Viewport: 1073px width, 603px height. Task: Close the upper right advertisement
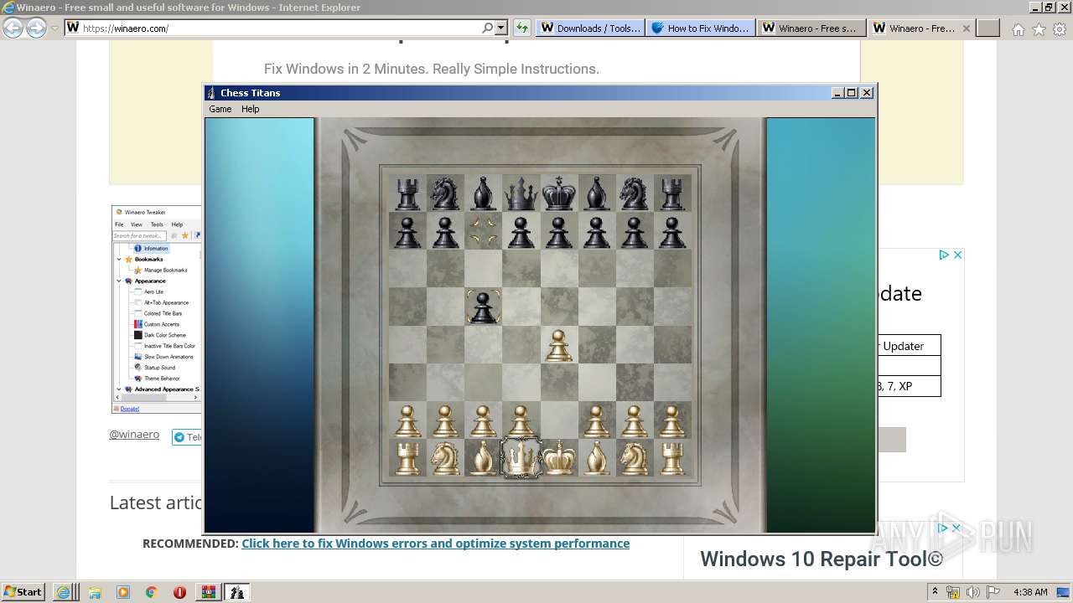point(957,255)
